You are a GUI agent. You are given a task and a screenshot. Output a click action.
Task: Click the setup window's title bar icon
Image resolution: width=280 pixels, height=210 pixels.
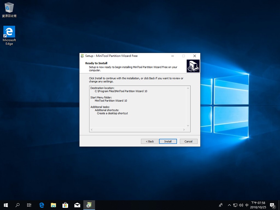click(82, 56)
